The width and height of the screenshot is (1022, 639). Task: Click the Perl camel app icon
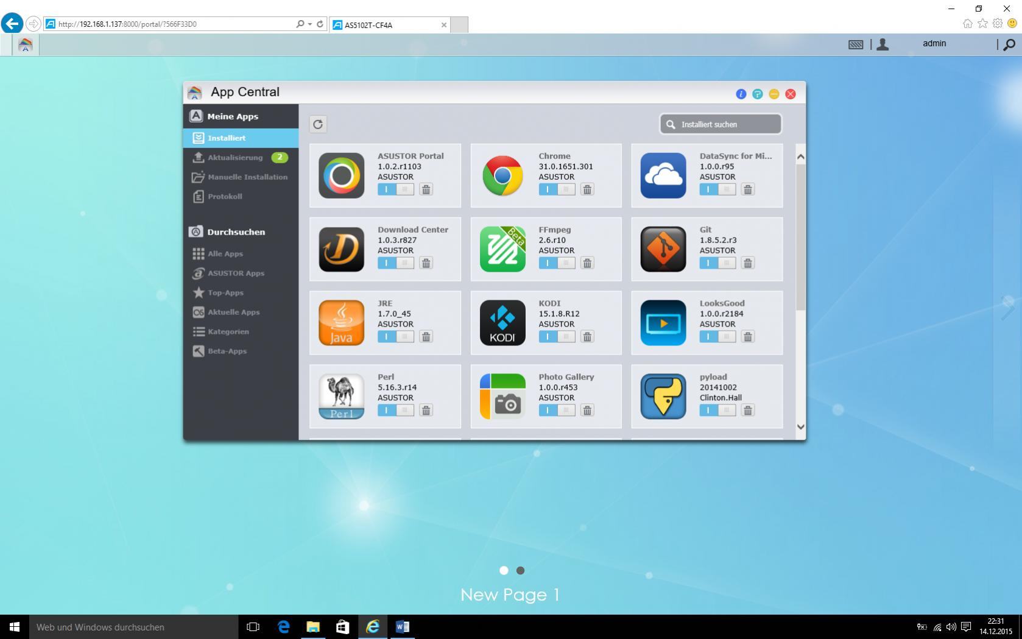tap(341, 397)
